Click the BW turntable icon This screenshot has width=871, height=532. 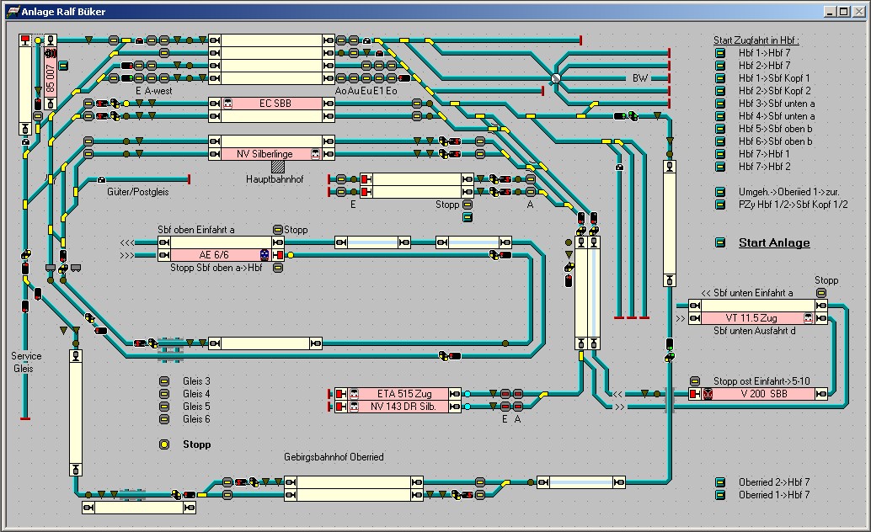[556, 78]
